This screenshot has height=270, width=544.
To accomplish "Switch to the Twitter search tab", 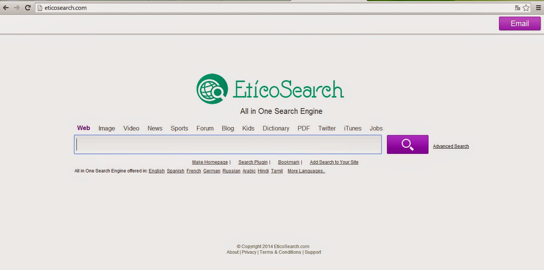I will pyautogui.click(x=327, y=128).
